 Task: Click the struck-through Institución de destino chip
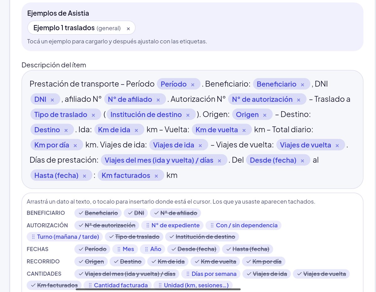[202, 237]
